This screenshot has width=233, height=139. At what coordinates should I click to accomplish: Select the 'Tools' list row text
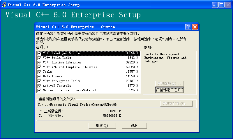tap(47, 72)
